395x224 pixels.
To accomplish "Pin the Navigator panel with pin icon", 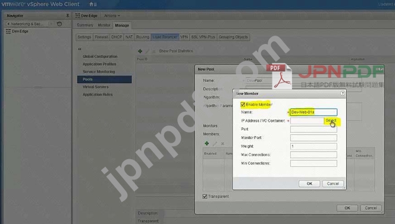I will (67, 15).
